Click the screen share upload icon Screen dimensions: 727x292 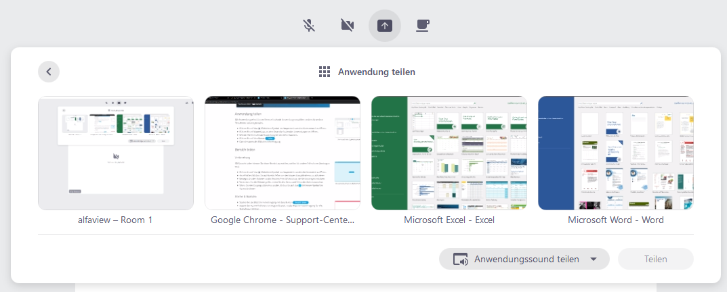point(385,26)
